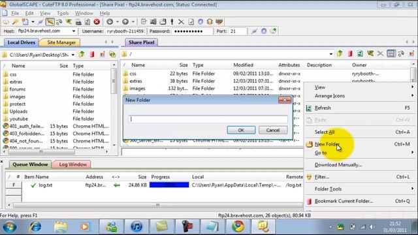The image size is (418, 235).
Task: Click the local pane red bookmark icon
Action: (x=92, y=55)
